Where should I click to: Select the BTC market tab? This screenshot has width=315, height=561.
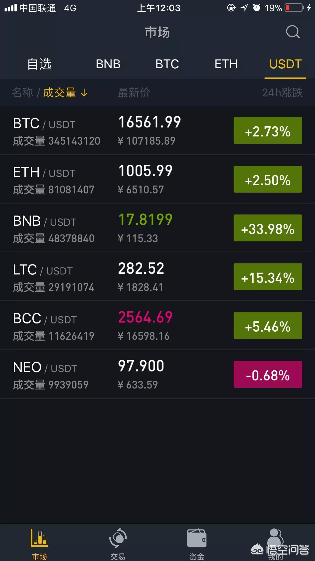click(x=167, y=64)
